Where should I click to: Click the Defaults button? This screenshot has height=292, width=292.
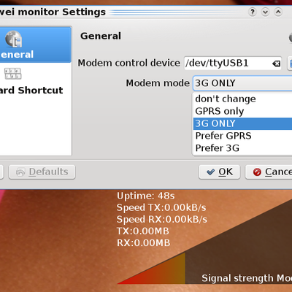tap(42, 172)
